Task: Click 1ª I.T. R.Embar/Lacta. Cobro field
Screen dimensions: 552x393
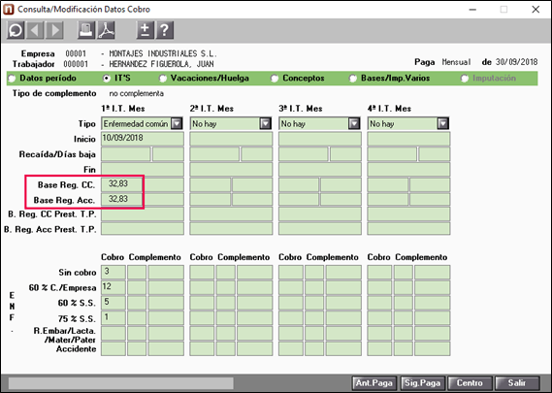Action: pos(113,334)
